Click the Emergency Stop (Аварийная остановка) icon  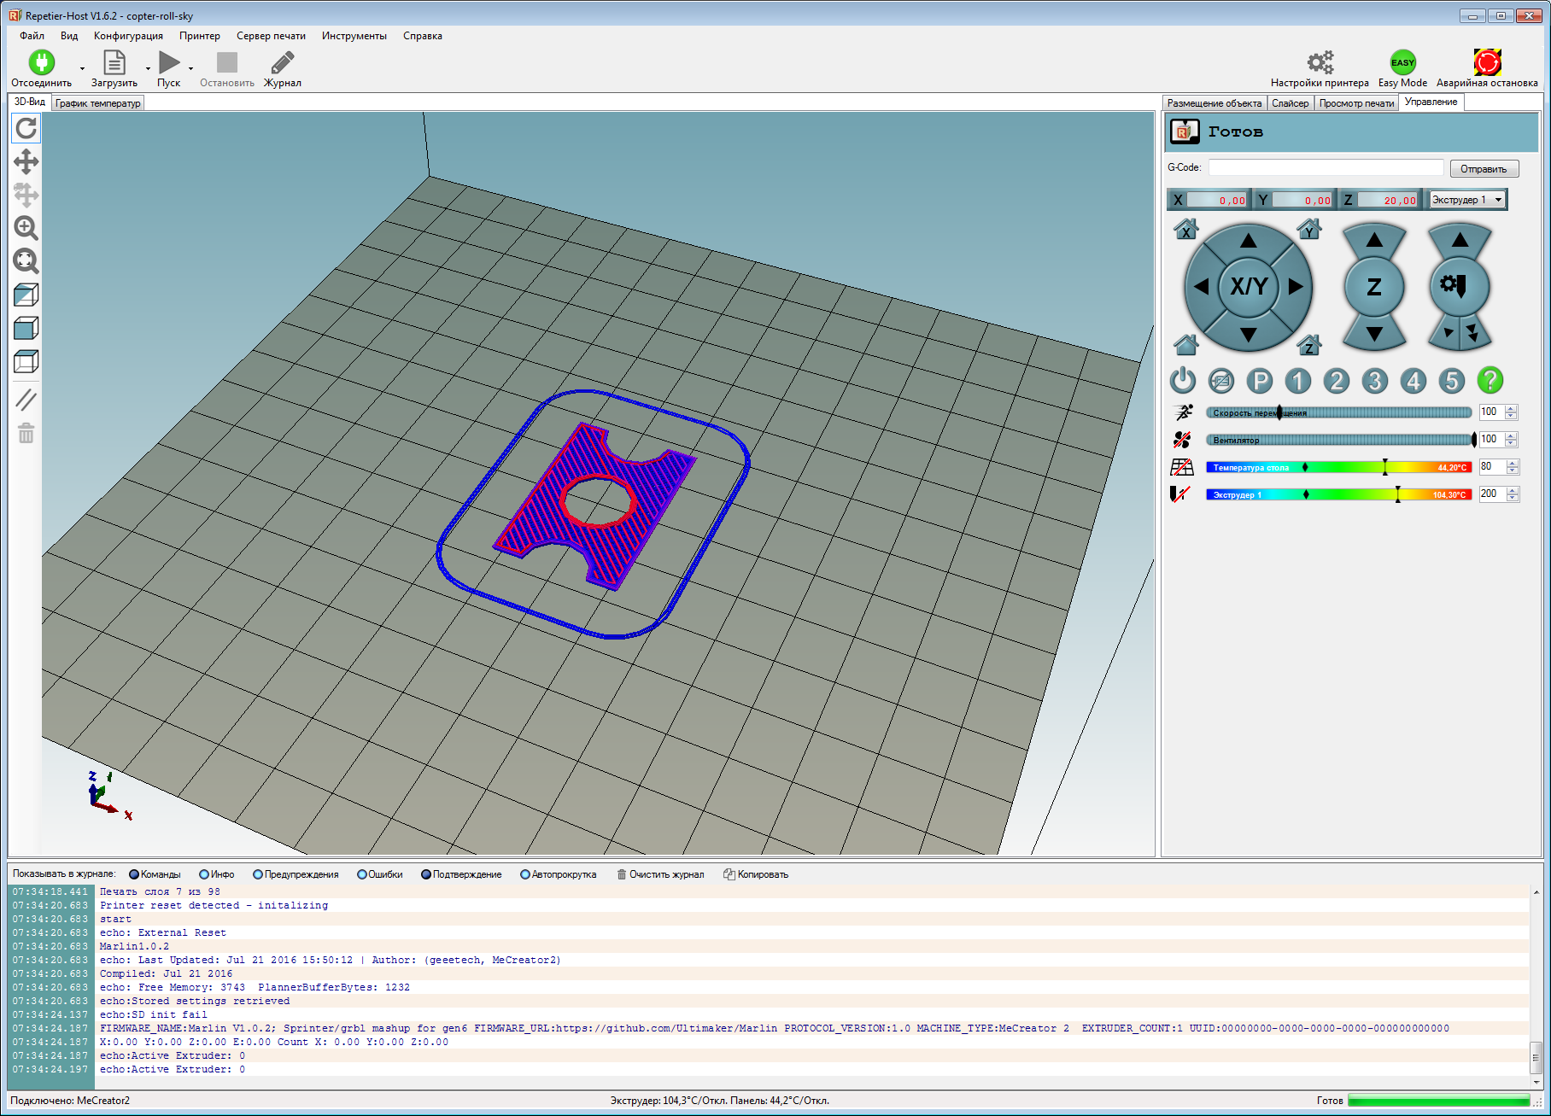[1487, 63]
